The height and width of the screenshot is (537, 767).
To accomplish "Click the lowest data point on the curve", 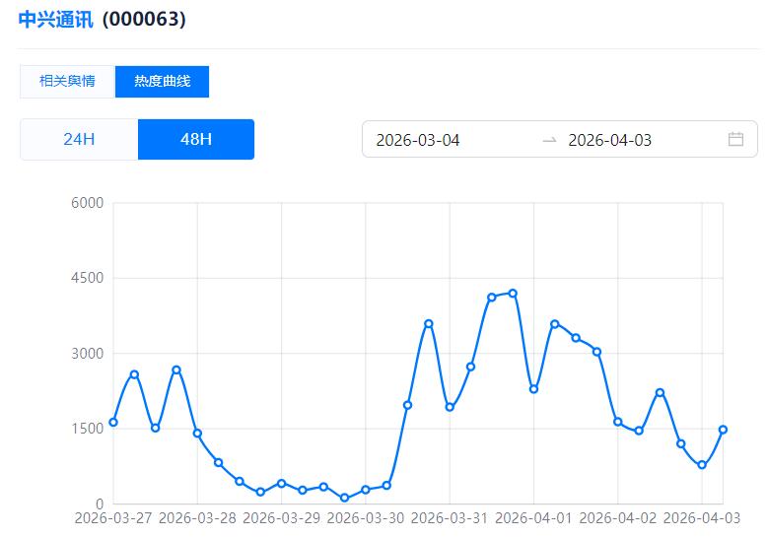I will pos(344,498).
